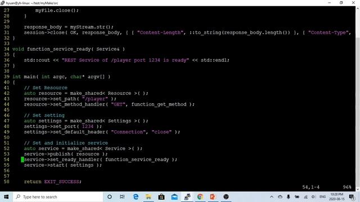360x202 pixels.
Task: Open the network tray icon
Action: click(305, 197)
